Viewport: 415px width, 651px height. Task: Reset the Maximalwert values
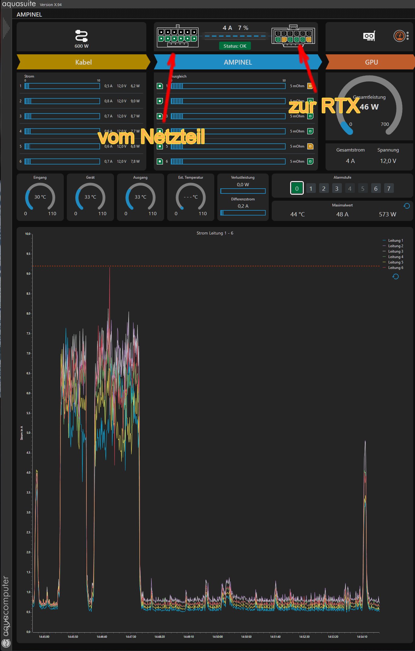pyautogui.click(x=407, y=206)
